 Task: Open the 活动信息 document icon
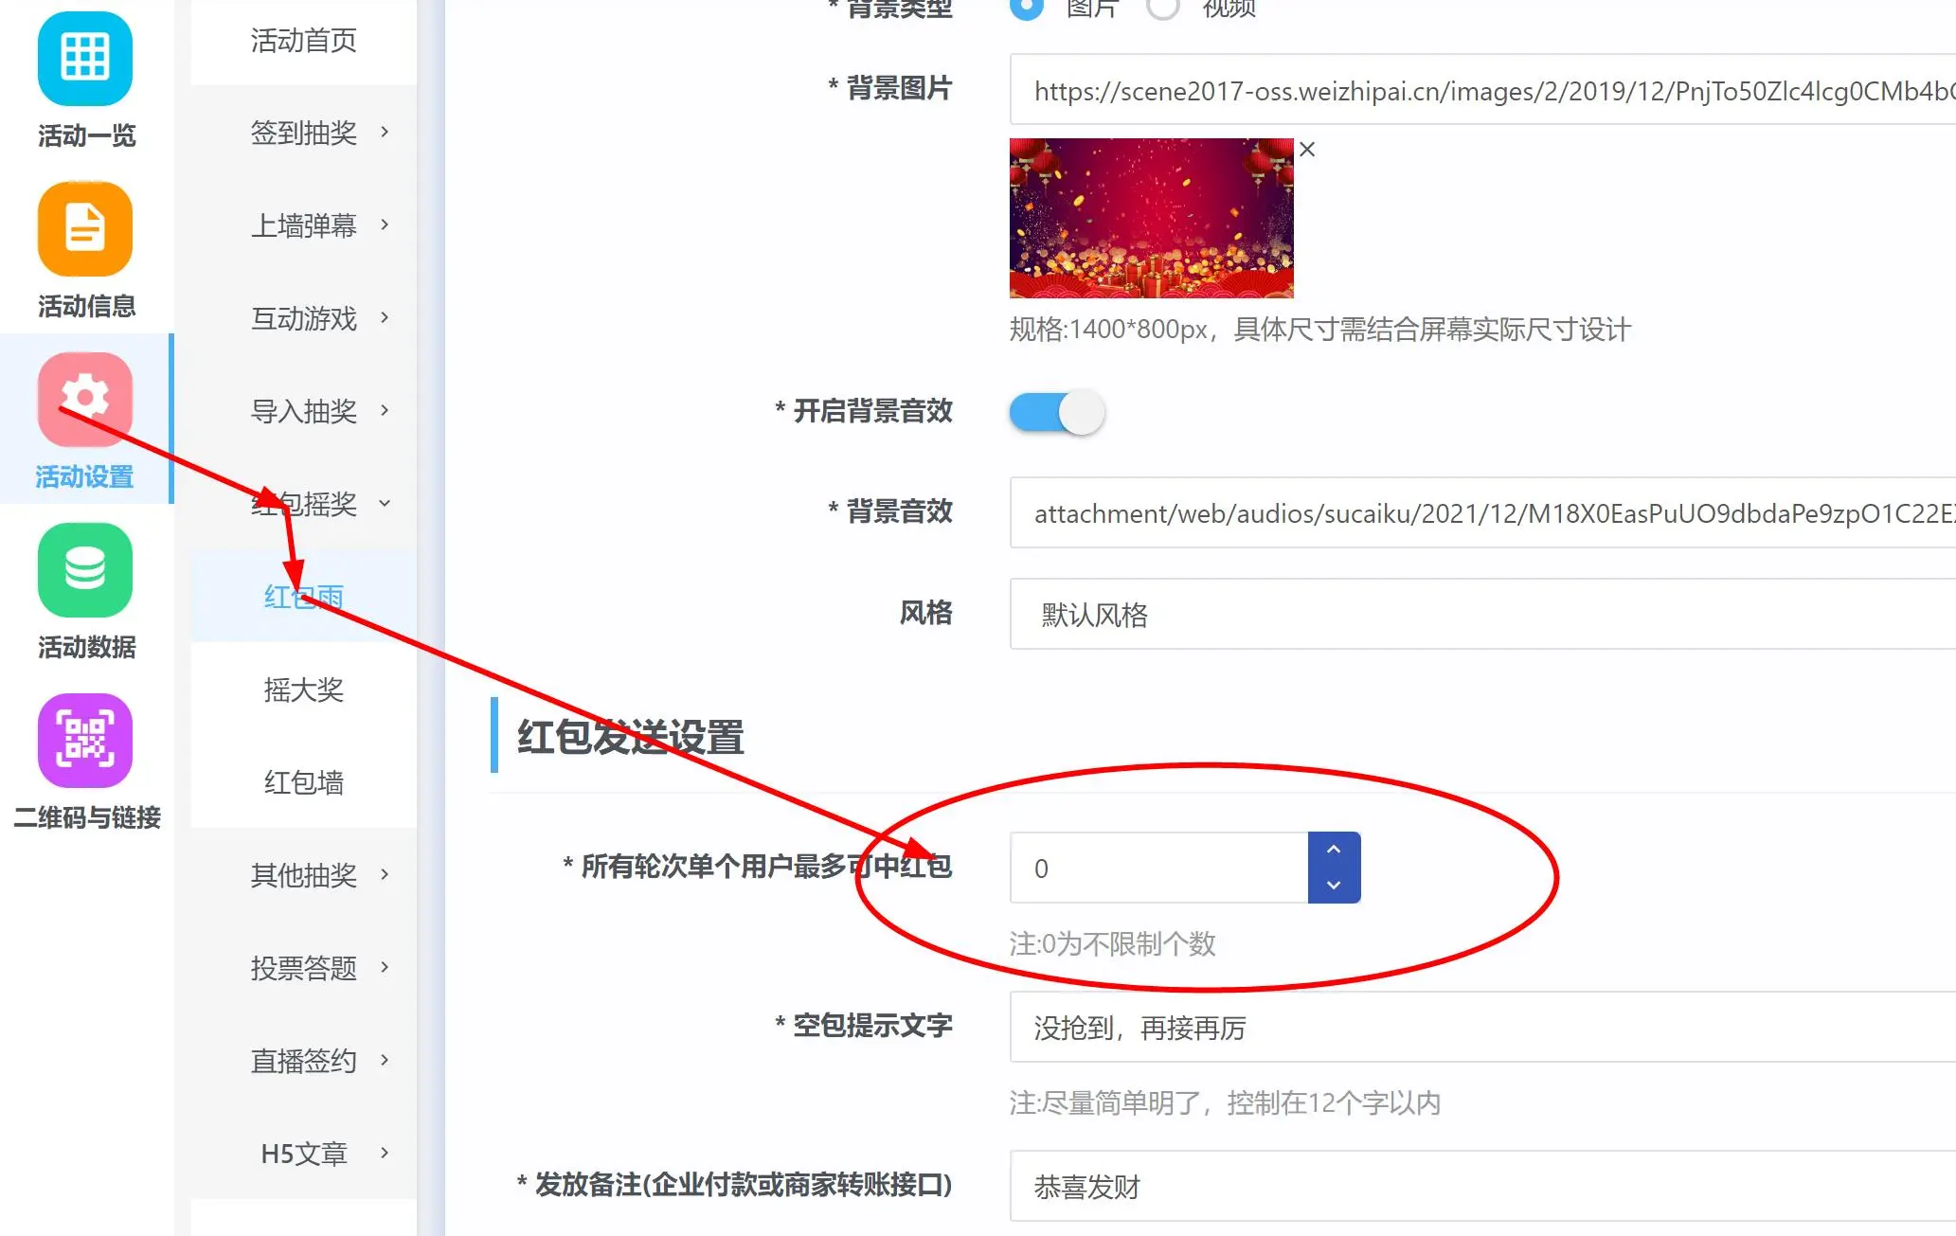85,229
